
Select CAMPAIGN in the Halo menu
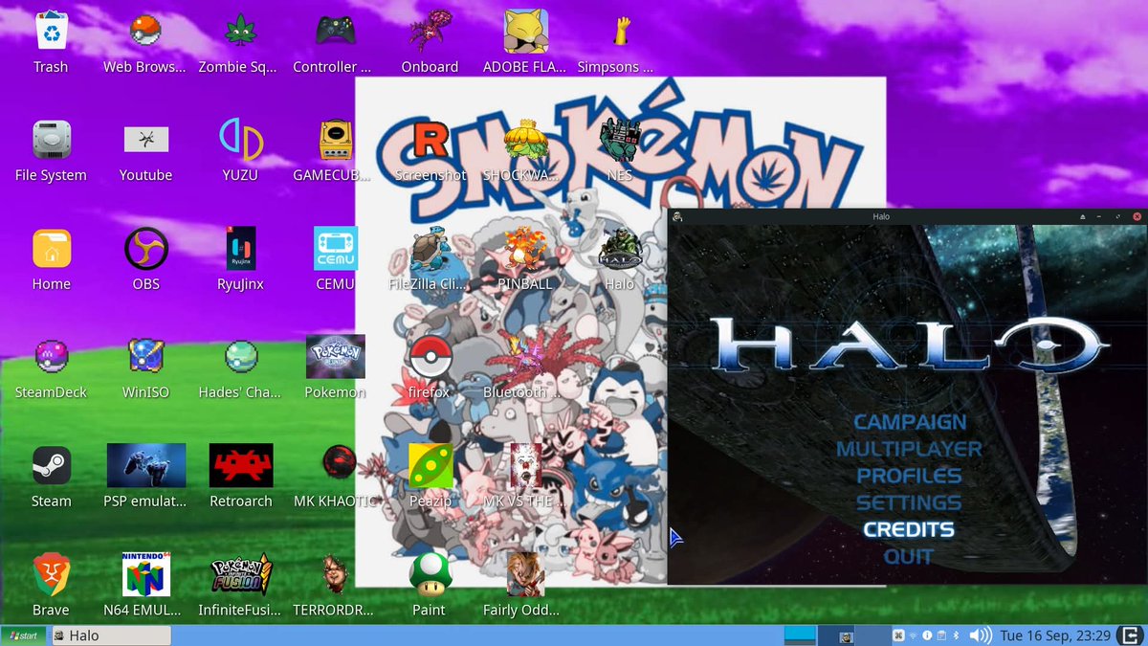pyautogui.click(x=910, y=422)
